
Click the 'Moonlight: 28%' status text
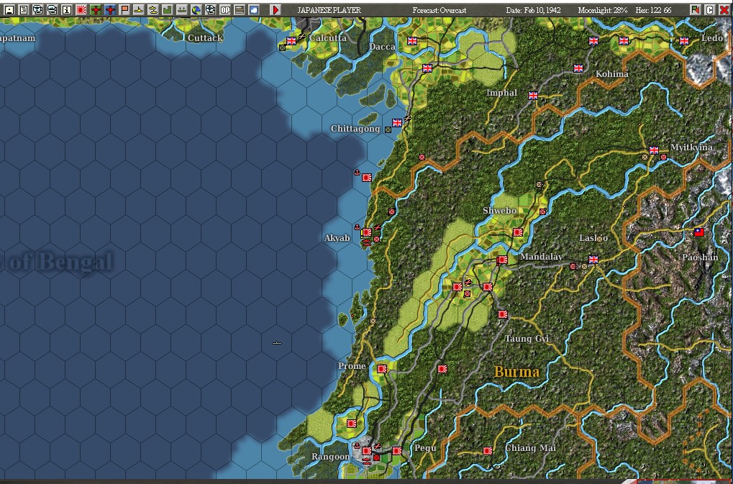(x=603, y=10)
